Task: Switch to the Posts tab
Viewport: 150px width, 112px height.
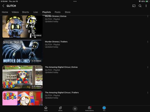Action: [57, 12]
